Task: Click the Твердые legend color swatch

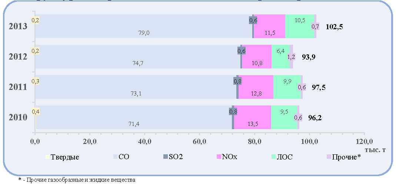Action: 47,157
